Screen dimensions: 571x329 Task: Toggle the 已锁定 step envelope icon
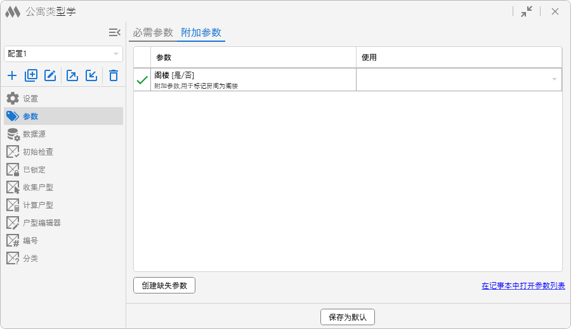[x=13, y=170]
